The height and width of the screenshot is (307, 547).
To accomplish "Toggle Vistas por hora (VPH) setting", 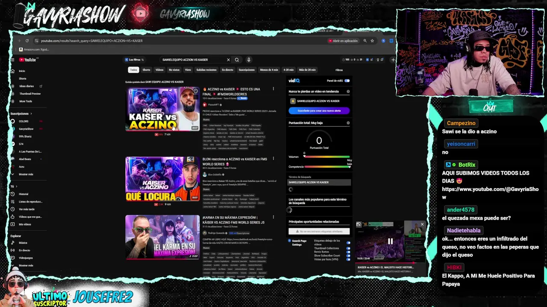I will 348,259.
